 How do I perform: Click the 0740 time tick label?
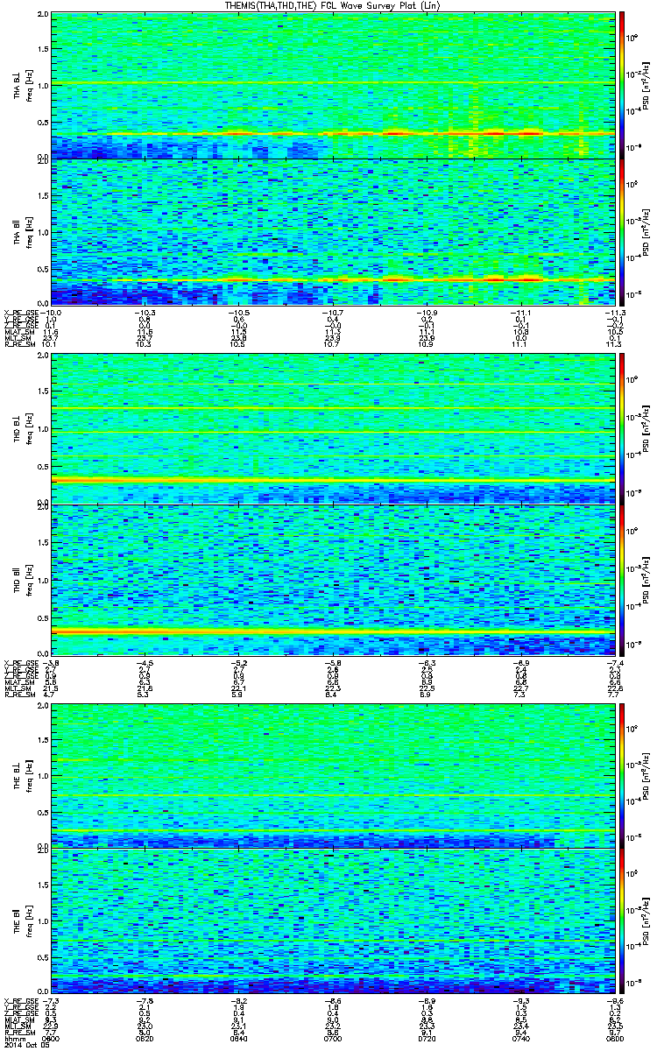(521, 1038)
